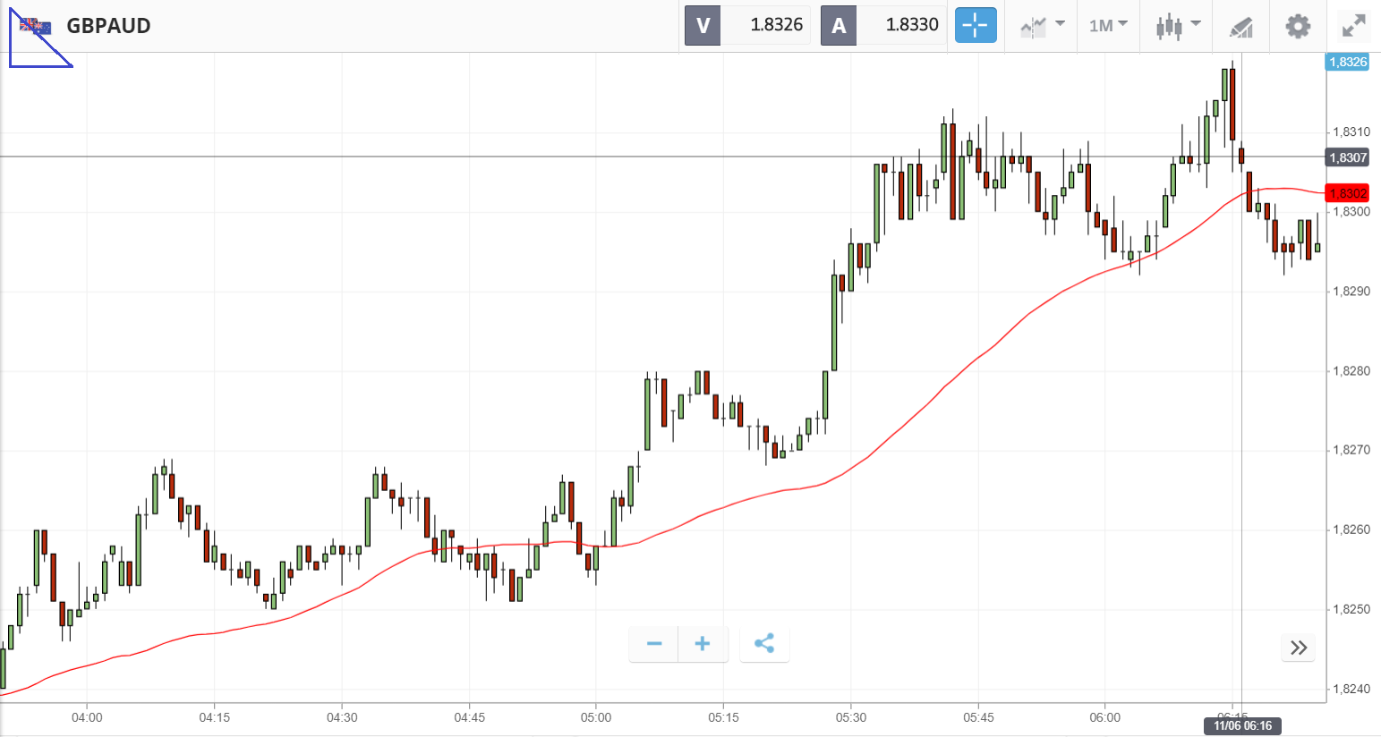This screenshot has width=1381, height=737.
Task: Select the drawing tools icon
Action: [1240, 26]
